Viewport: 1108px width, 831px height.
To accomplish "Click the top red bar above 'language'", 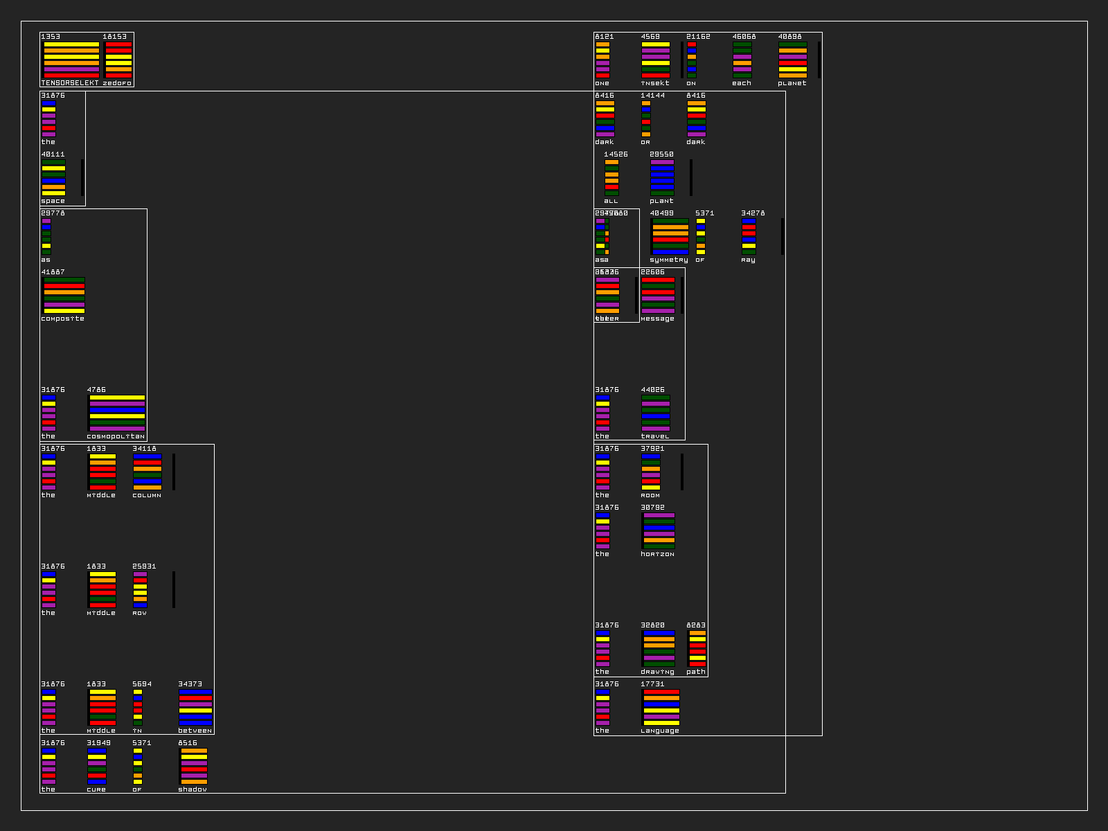I will [x=661, y=692].
